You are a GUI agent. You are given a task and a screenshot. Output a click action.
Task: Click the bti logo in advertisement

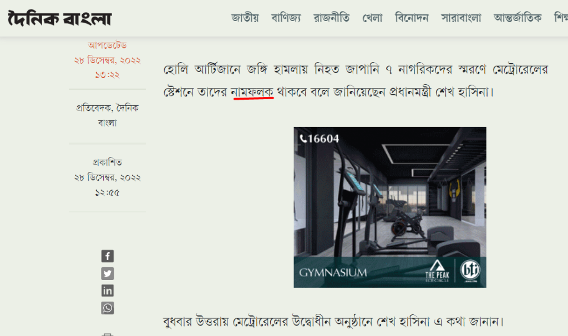[x=470, y=270]
